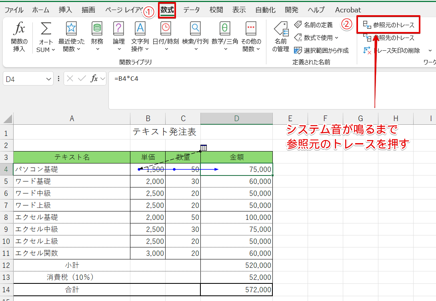The image size is (436, 301).
Task: Click the formula bar fx insert function icon
Action: pos(94,79)
